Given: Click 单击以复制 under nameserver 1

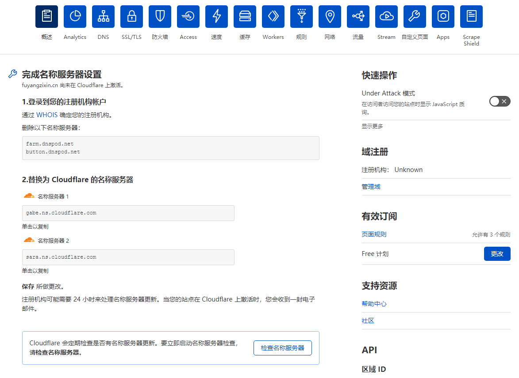Looking at the screenshot, I should point(35,226).
